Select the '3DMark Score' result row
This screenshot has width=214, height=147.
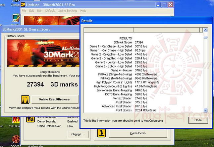click(x=143, y=42)
